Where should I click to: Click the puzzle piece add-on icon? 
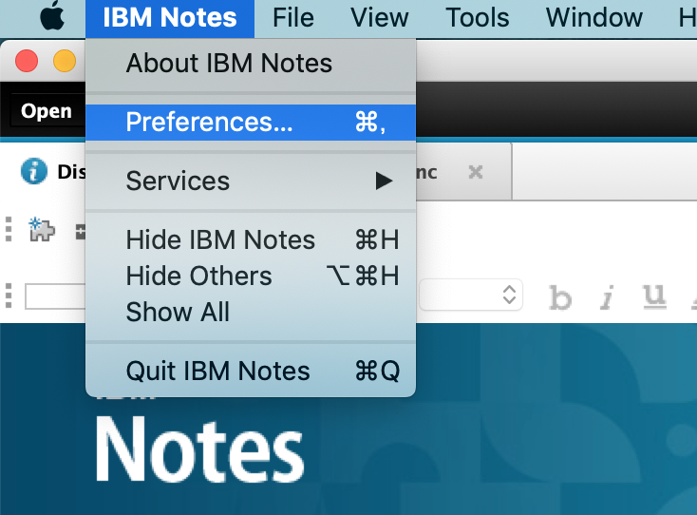pyautogui.click(x=42, y=229)
